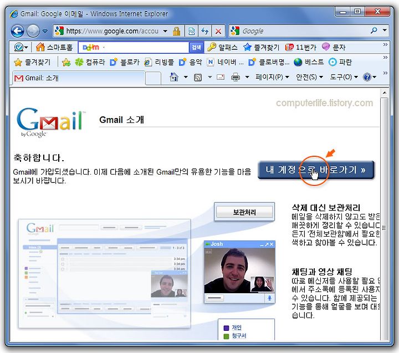Click the 보관처리 button illustration
This screenshot has height=353, width=399.
click(x=244, y=212)
